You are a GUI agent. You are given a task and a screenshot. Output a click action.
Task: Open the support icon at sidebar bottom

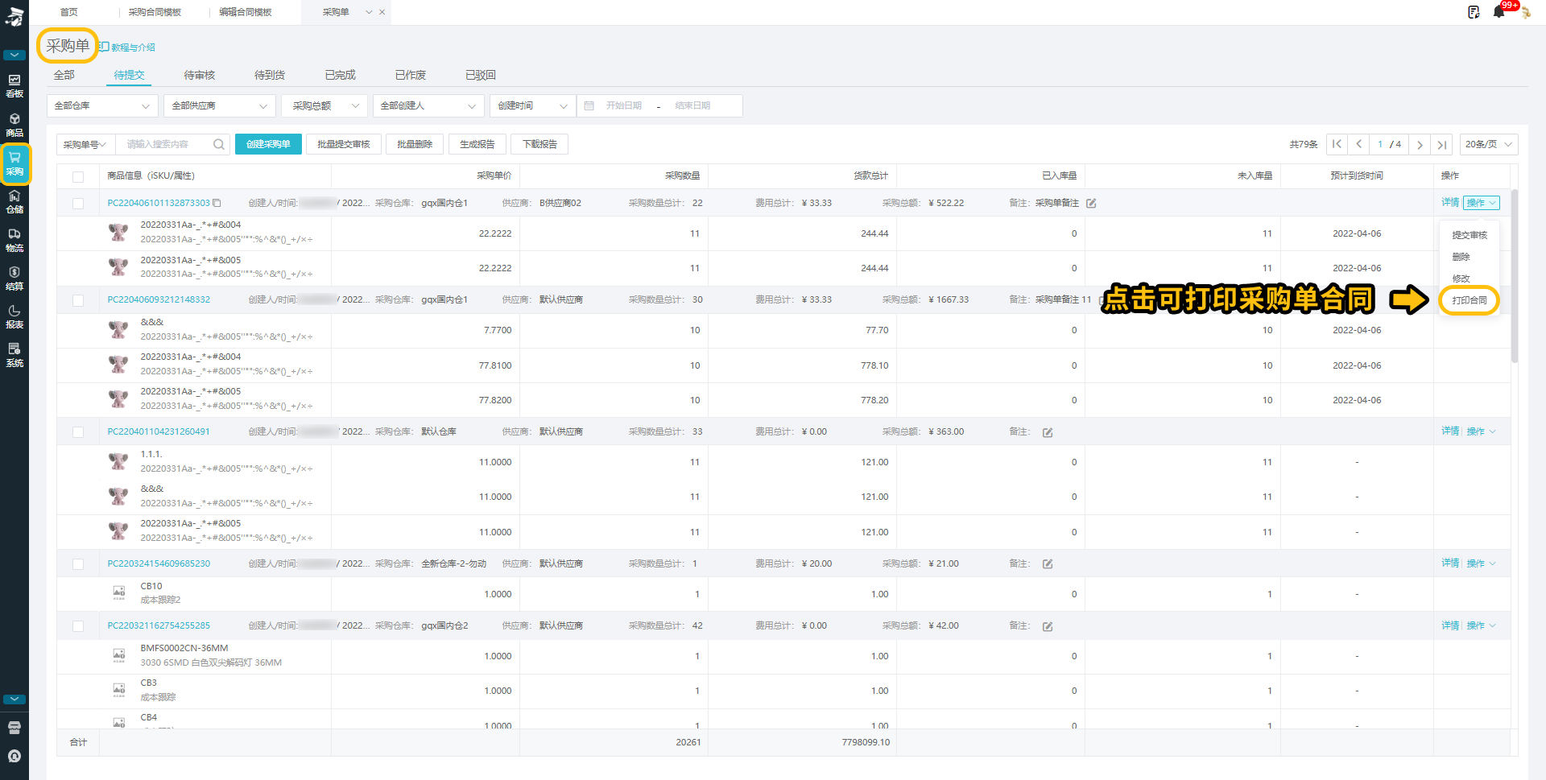coord(14,757)
